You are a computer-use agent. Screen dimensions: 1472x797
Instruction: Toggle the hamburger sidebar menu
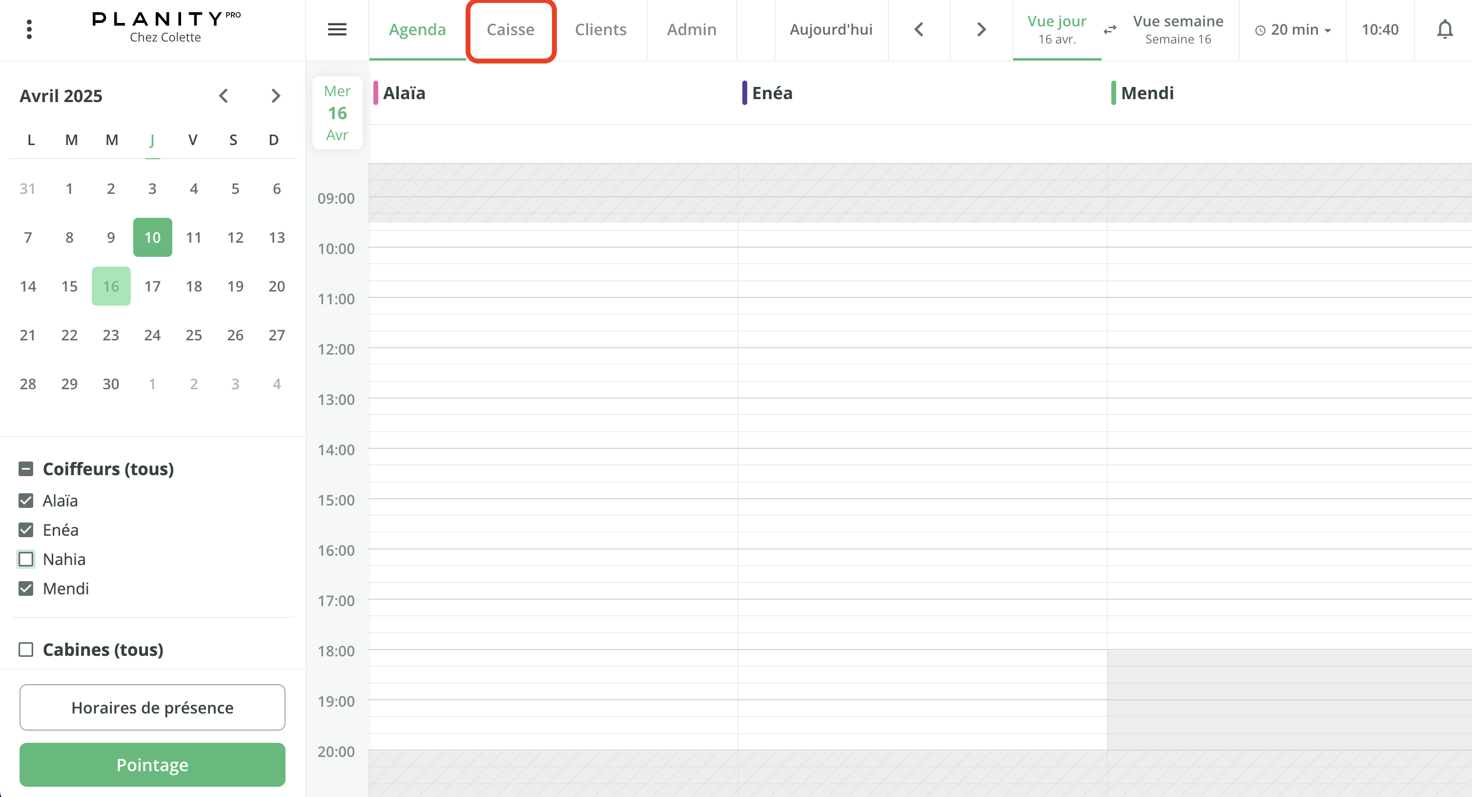tap(337, 29)
